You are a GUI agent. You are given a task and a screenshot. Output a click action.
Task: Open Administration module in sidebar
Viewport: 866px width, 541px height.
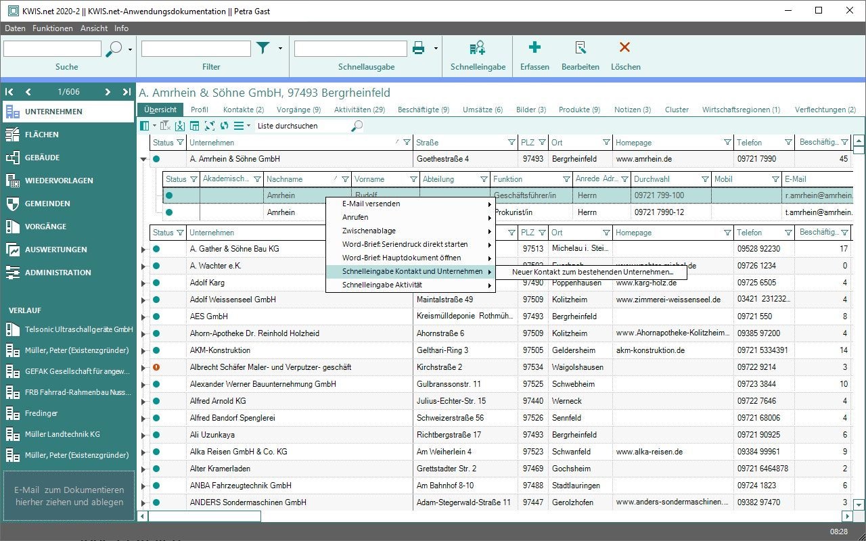(68, 273)
